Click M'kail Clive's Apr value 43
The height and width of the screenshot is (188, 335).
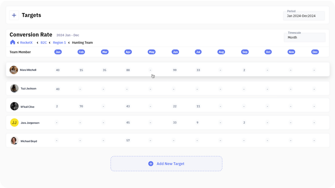[128, 107]
